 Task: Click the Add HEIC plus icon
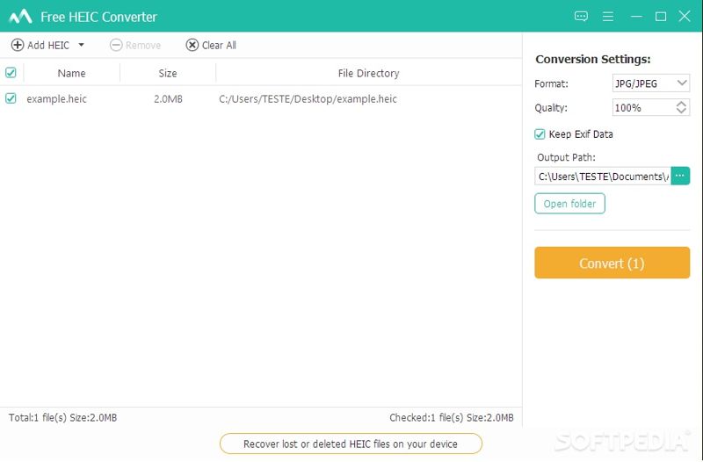click(x=18, y=45)
